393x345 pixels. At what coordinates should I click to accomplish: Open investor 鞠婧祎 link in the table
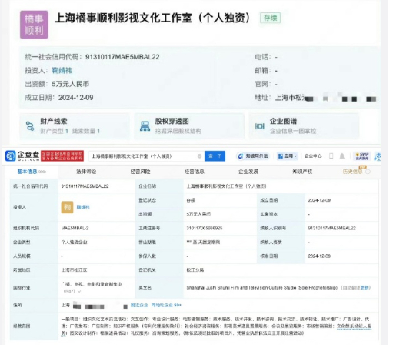pyautogui.click(x=83, y=207)
